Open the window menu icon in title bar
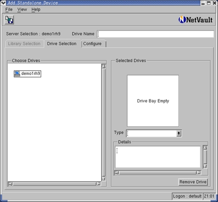 [3, 3]
